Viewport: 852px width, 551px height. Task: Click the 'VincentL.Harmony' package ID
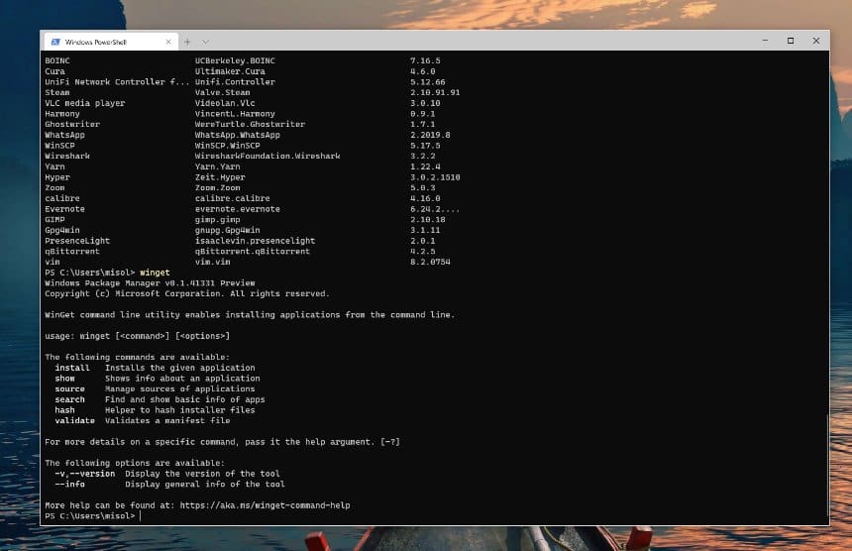(x=235, y=114)
